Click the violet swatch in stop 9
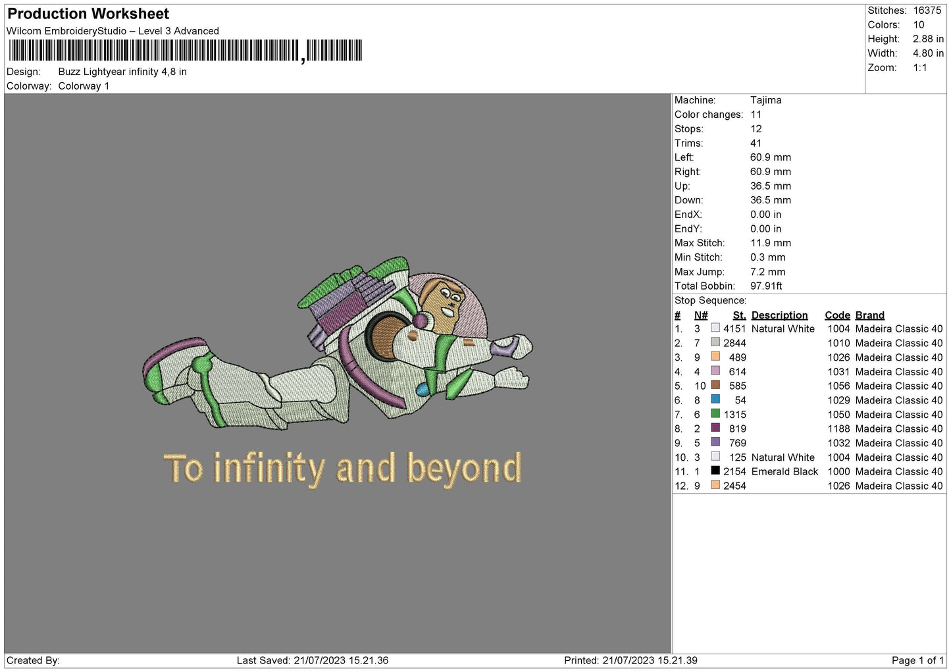Screen dimensions: 951x672 715,442
